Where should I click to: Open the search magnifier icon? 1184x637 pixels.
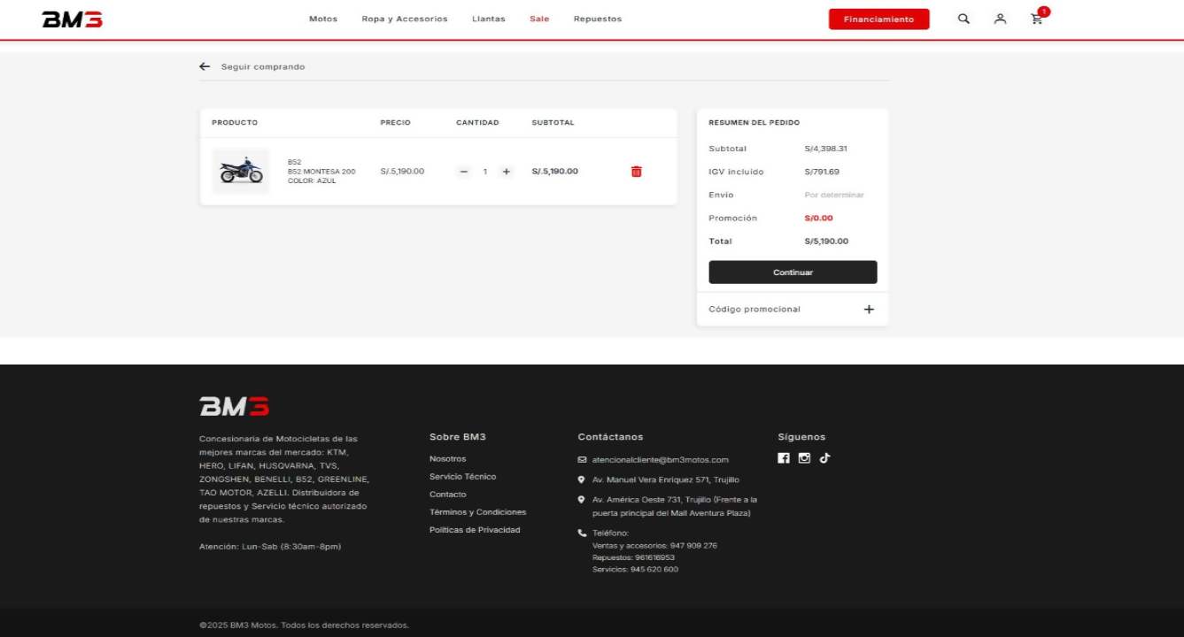point(963,19)
